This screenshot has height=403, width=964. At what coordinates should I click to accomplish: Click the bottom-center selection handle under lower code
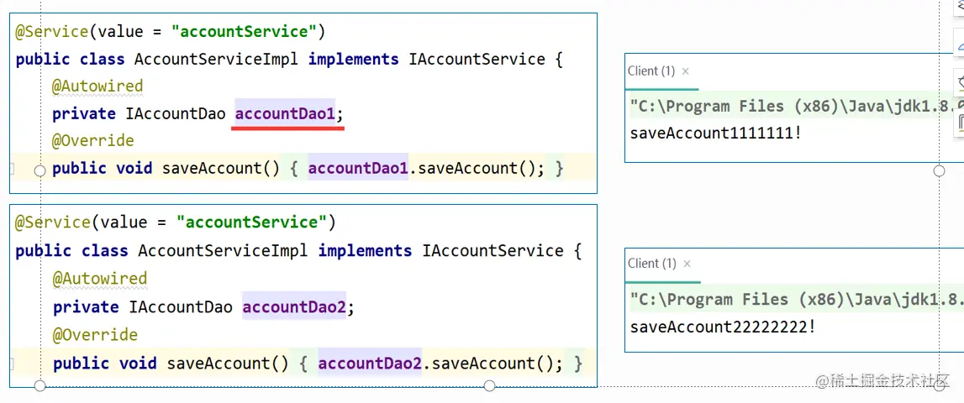tap(489, 386)
